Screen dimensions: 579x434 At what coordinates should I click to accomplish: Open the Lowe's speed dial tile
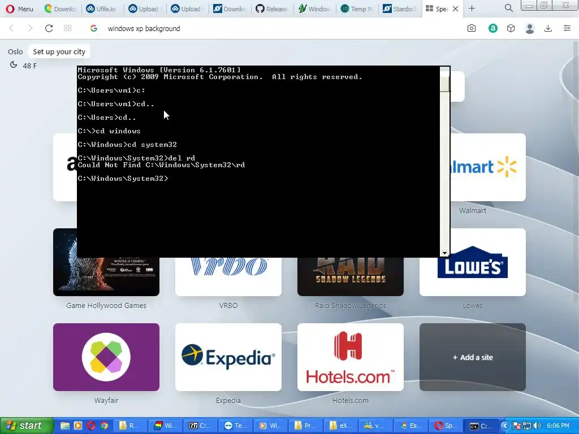coord(473,262)
